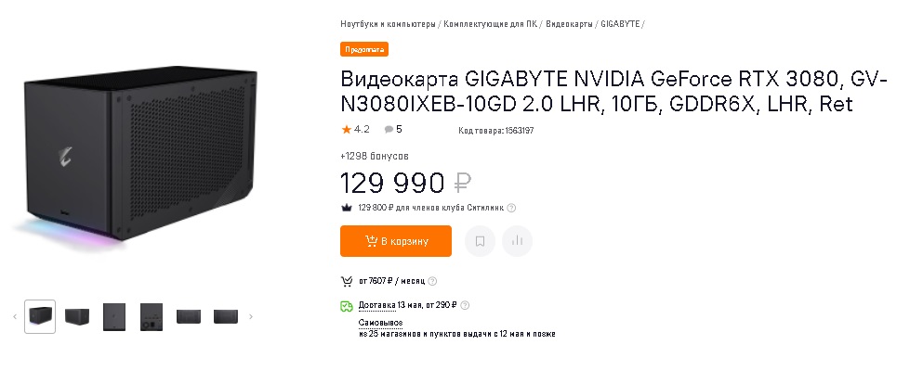Click the "Доставка" delivery link
The height and width of the screenshot is (383, 910).
(377, 305)
